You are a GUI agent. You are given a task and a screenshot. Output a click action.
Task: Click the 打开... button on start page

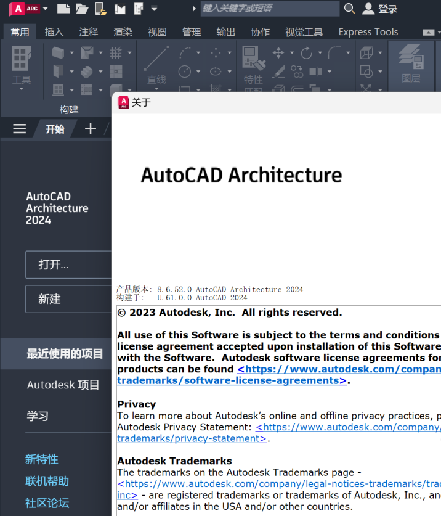point(69,264)
